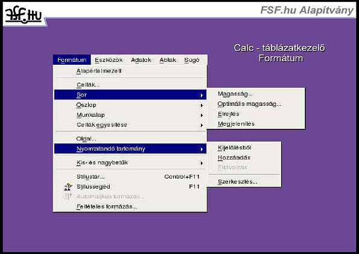This screenshot has width=359, height=254.
Task: Open the Ablak menu
Action: (x=168, y=60)
